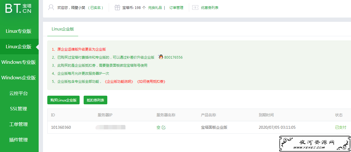
Task: Click the user avatar icon
Action: point(51,7)
